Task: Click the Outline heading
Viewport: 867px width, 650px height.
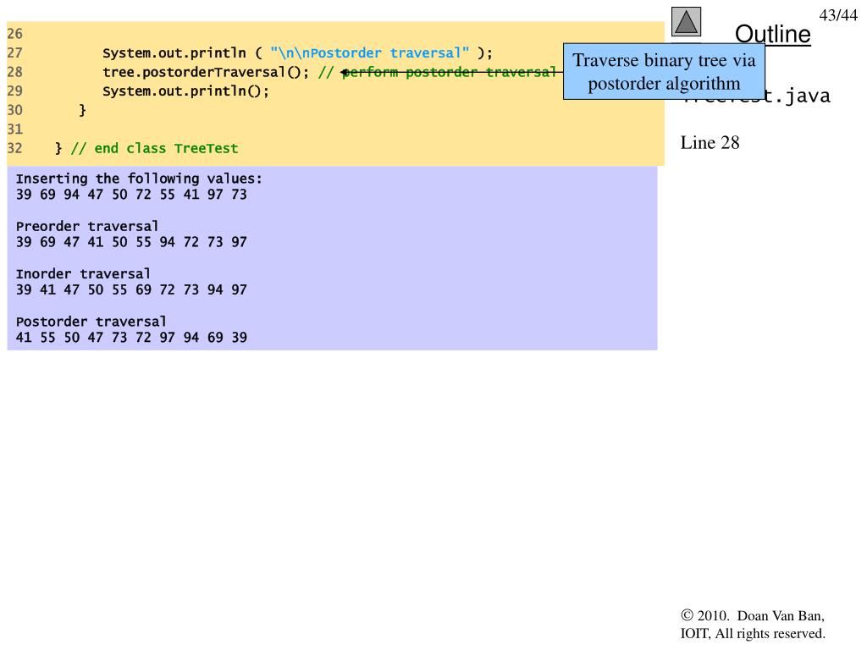Action: tap(772, 34)
